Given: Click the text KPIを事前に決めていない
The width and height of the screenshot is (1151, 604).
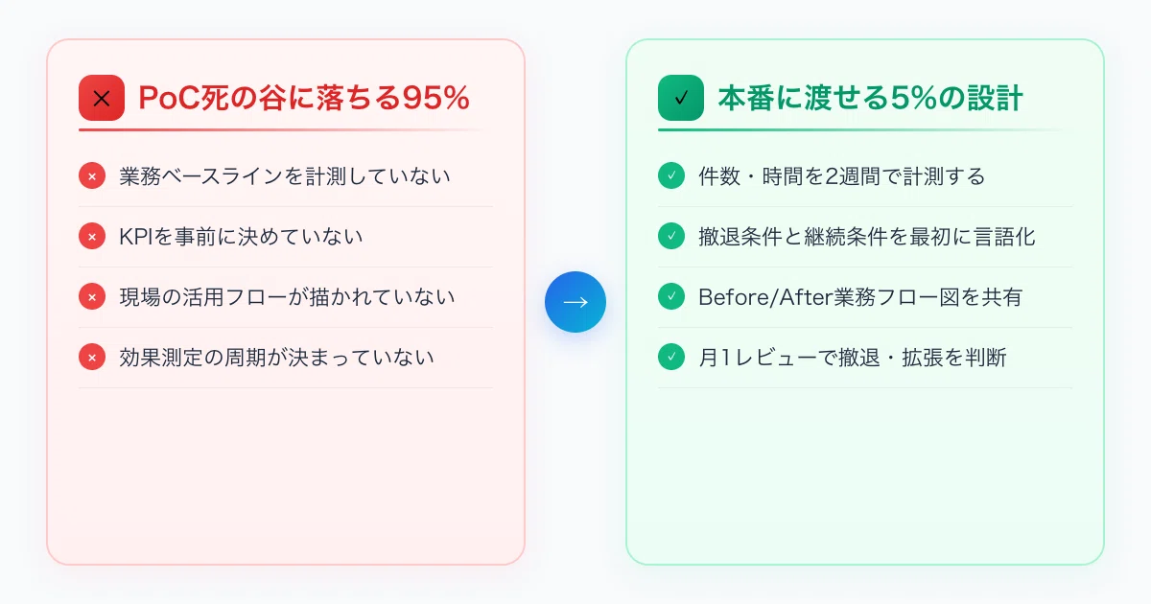Looking at the screenshot, I should 242,237.
